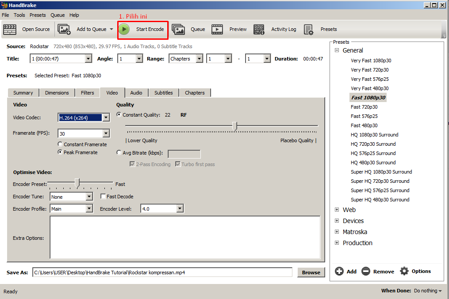This screenshot has height=299, width=449.
Task: Select the HQ 576p25 Surround preset
Action: click(373, 153)
